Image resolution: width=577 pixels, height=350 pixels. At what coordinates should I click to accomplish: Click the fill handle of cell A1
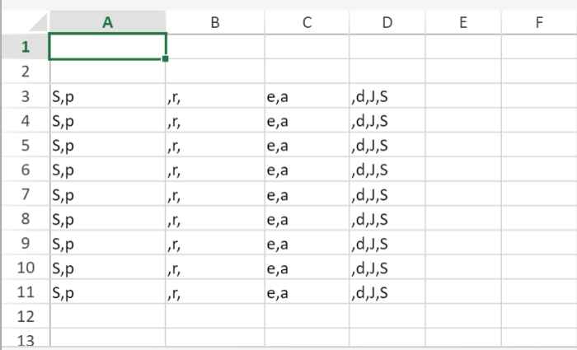(x=166, y=59)
